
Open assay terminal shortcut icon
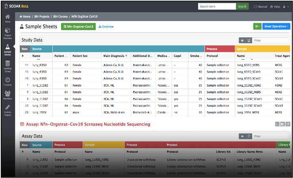(277, 124)
